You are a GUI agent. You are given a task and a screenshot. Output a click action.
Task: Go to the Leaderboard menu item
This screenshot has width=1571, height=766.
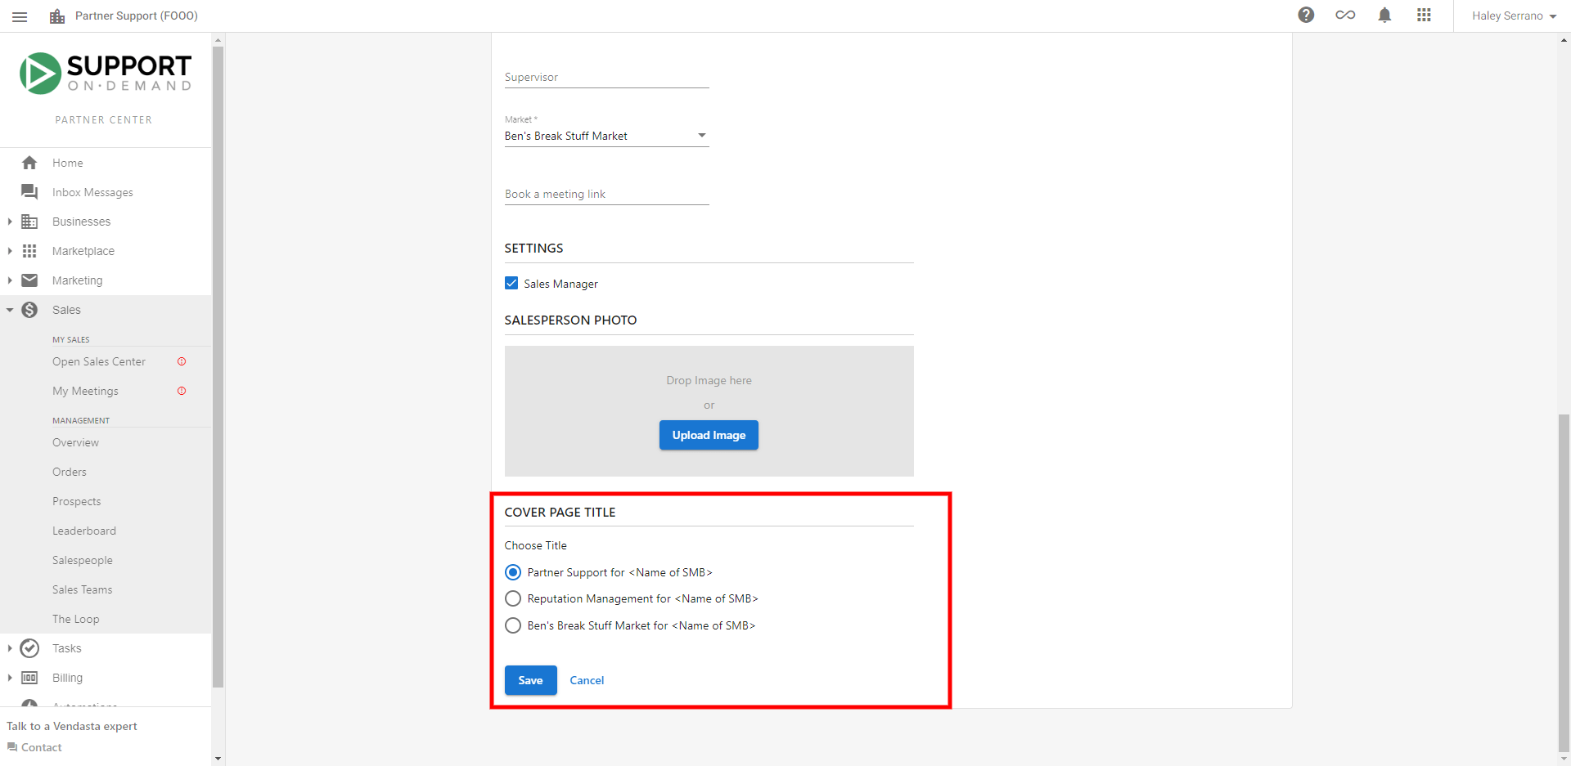[84, 531]
